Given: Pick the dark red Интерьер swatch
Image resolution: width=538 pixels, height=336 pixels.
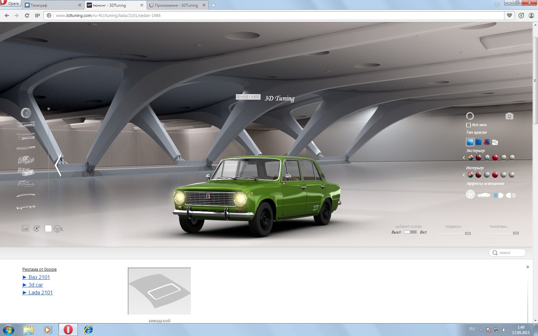Looking at the screenshot, I should [x=478, y=175].
